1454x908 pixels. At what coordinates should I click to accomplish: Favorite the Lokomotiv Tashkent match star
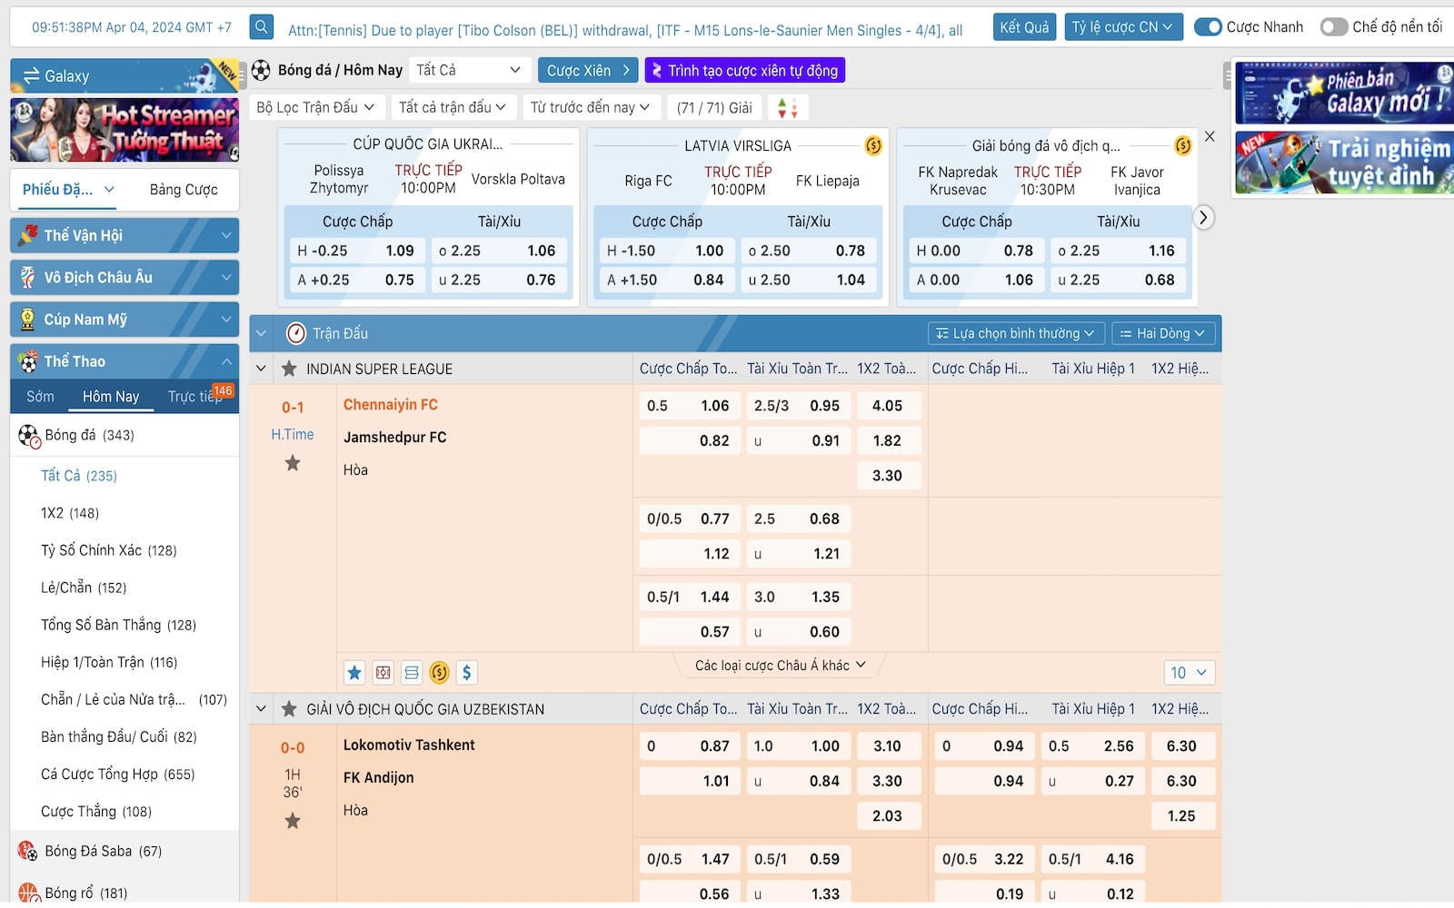click(x=293, y=821)
